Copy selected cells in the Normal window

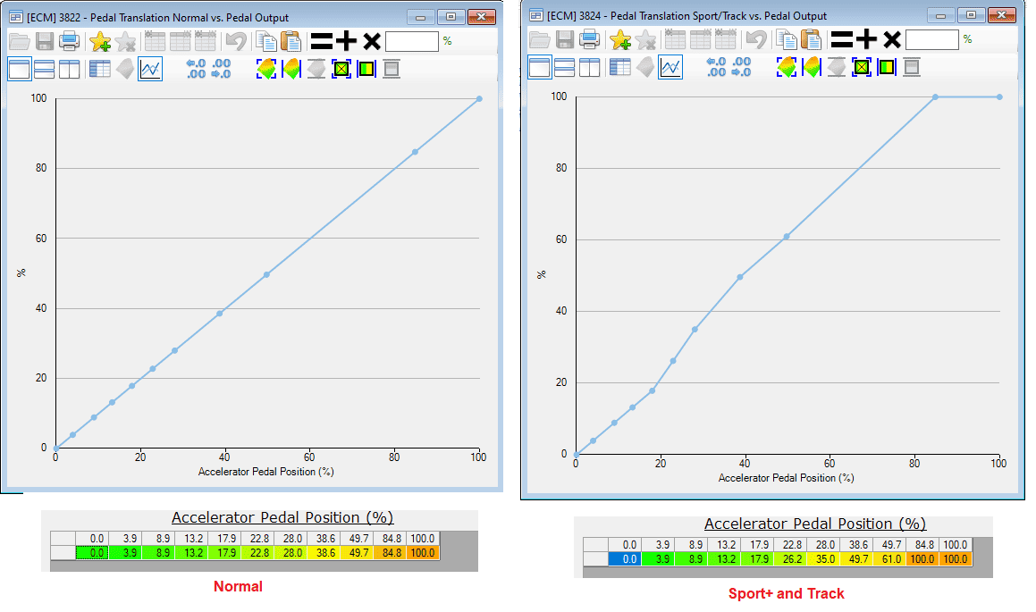tap(266, 42)
